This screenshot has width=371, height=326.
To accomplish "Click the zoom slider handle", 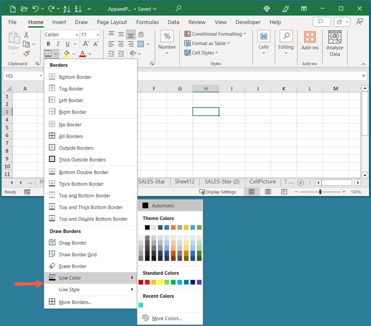I will tap(320, 192).
